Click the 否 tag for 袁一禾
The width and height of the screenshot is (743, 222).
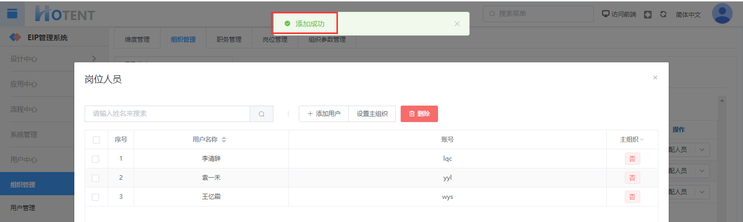pyautogui.click(x=632, y=178)
